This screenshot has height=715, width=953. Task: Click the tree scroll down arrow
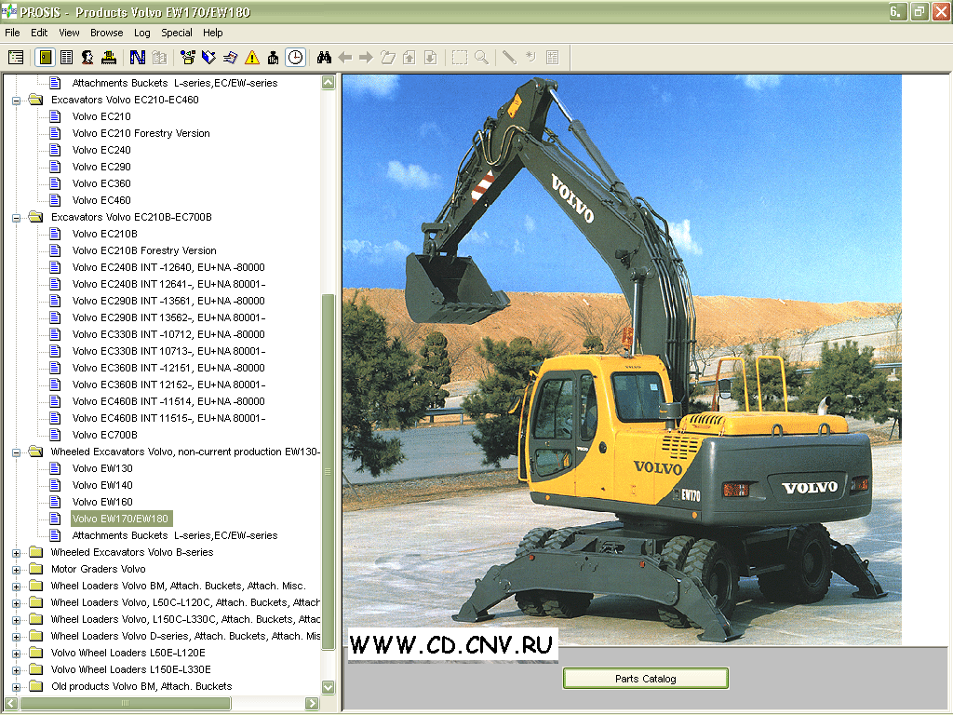pyautogui.click(x=329, y=687)
